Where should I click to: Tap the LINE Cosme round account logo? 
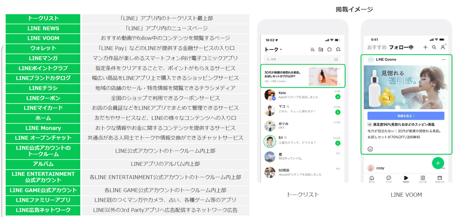tap(370, 60)
